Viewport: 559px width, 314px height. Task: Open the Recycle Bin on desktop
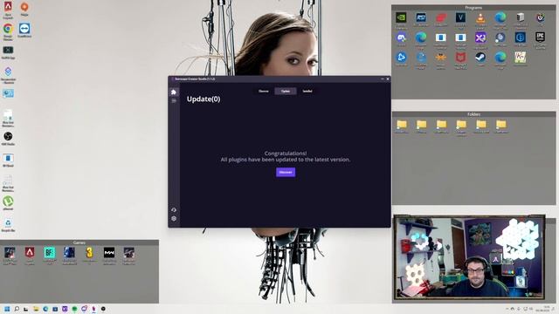click(8, 225)
